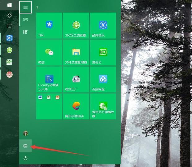Show all apps list view
192x167 pixels.
click(x=25, y=32)
